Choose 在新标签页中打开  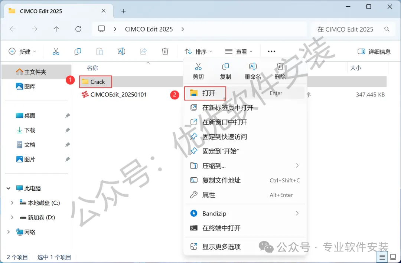point(245,108)
